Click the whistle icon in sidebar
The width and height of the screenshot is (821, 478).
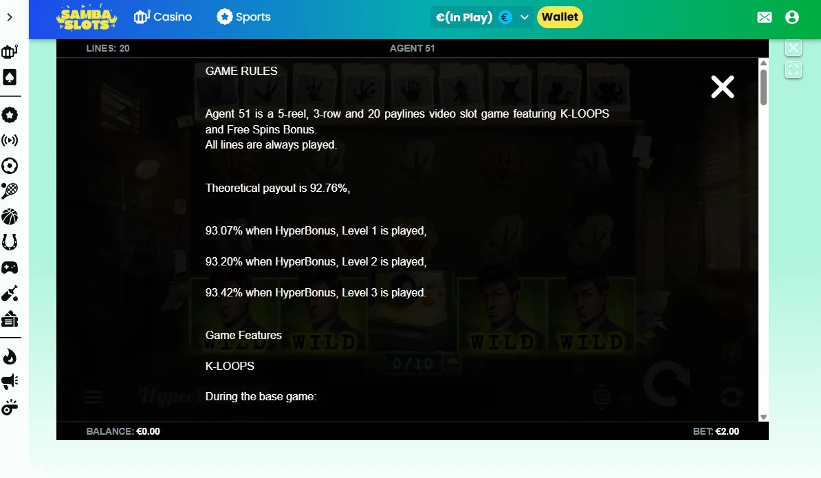pyautogui.click(x=10, y=407)
